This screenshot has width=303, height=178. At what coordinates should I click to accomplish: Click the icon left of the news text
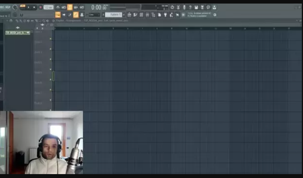coord(183,15)
